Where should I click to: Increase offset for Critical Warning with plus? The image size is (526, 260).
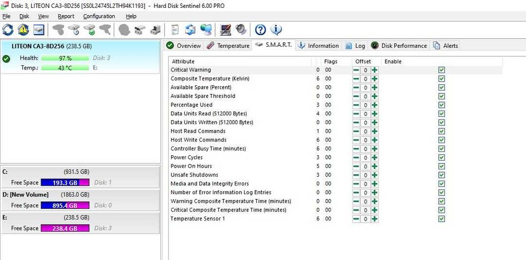375,70
